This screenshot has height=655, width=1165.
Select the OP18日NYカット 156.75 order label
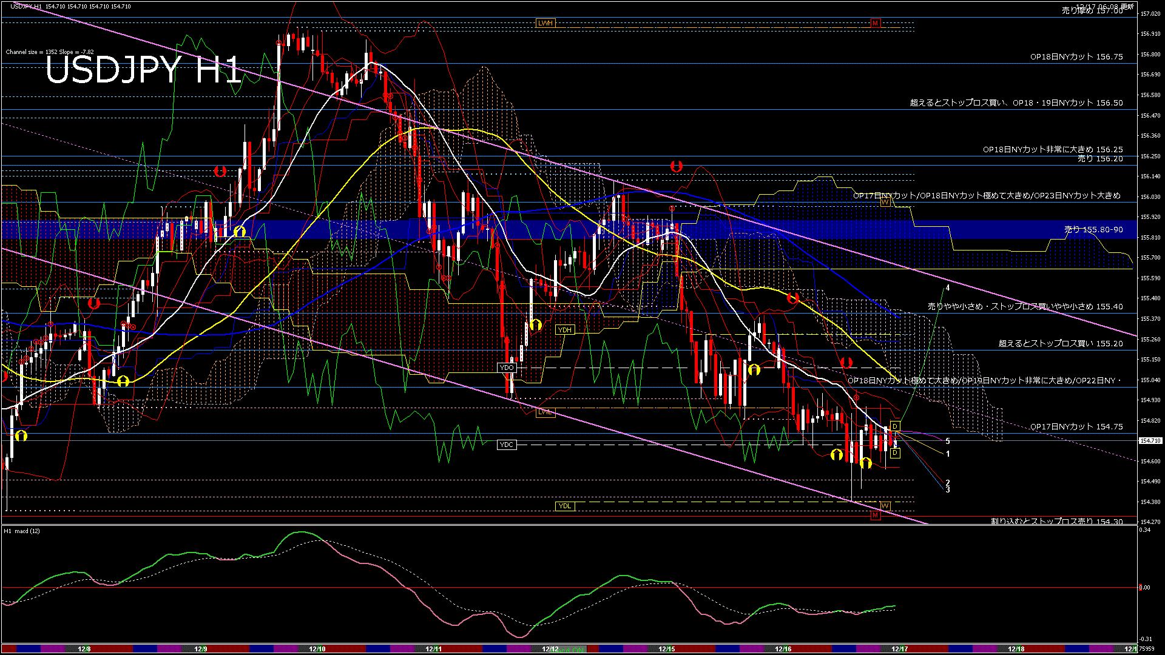[1076, 56]
